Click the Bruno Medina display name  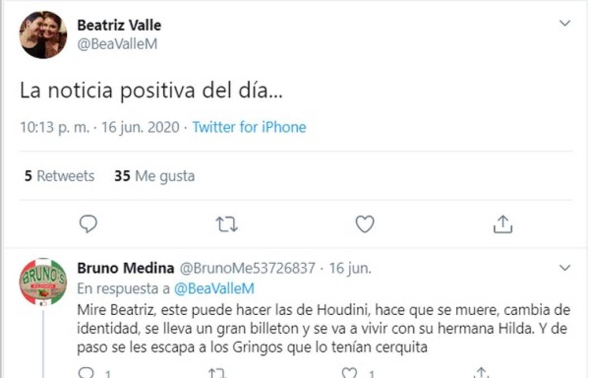click(125, 268)
